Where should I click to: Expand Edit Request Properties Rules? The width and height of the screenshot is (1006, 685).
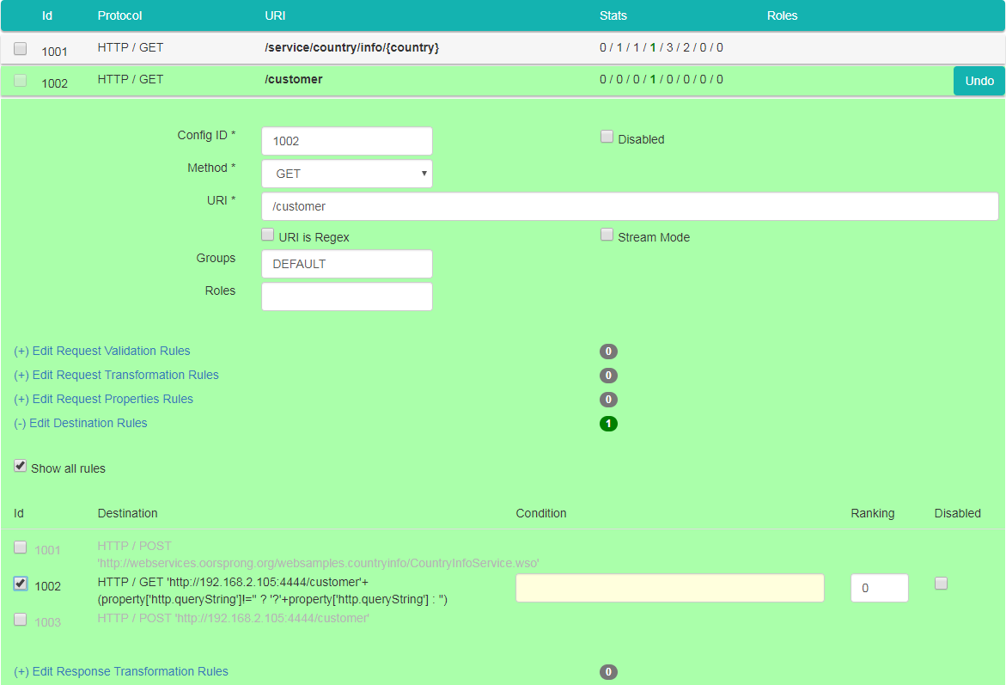pos(103,399)
